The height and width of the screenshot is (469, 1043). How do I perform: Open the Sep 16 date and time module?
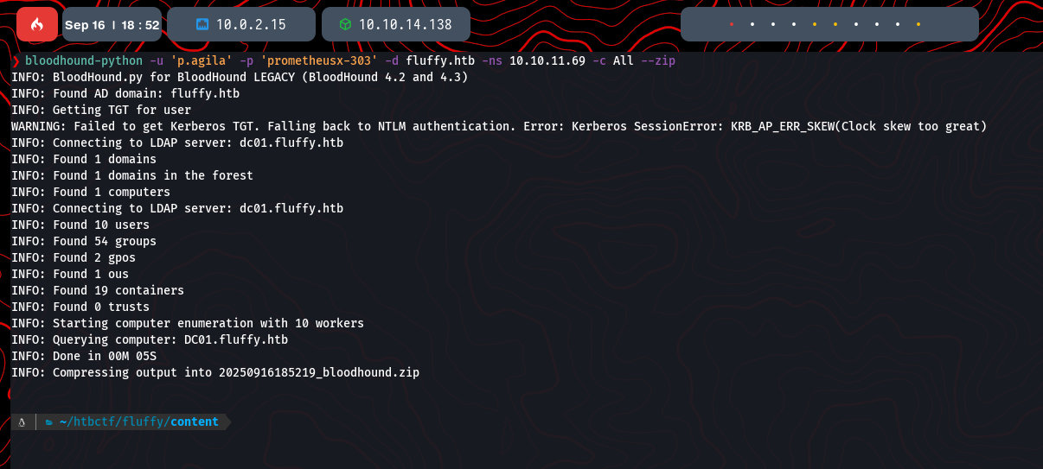(112, 24)
